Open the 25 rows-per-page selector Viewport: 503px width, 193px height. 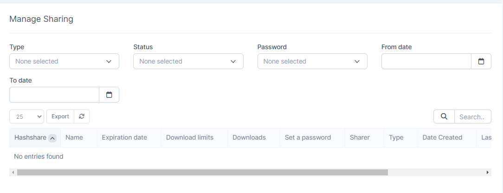(x=26, y=116)
